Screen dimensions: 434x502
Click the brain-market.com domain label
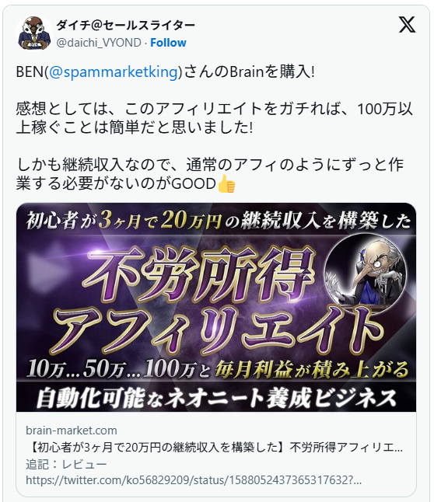coord(71,431)
